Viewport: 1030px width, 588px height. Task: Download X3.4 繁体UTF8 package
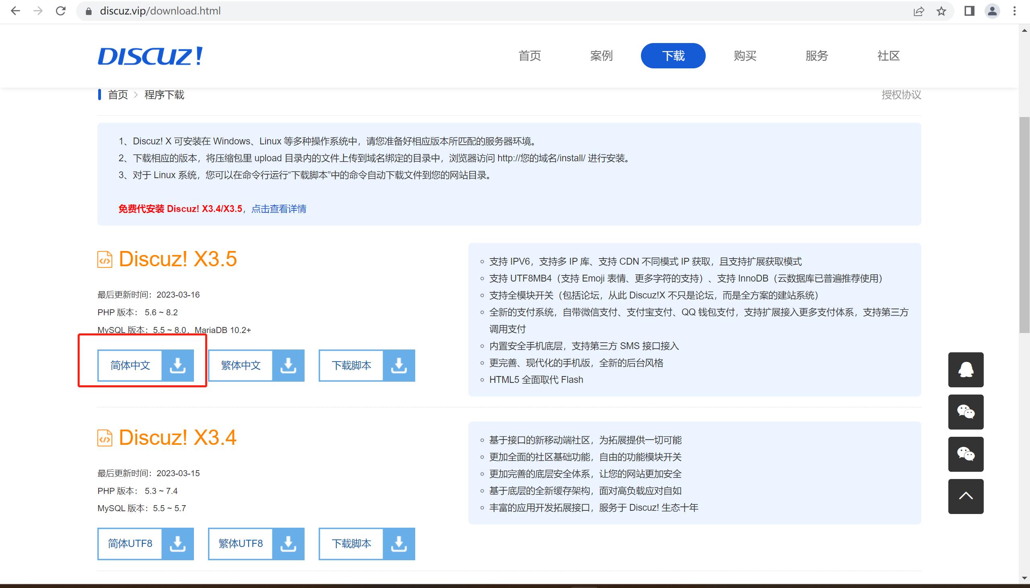(256, 544)
